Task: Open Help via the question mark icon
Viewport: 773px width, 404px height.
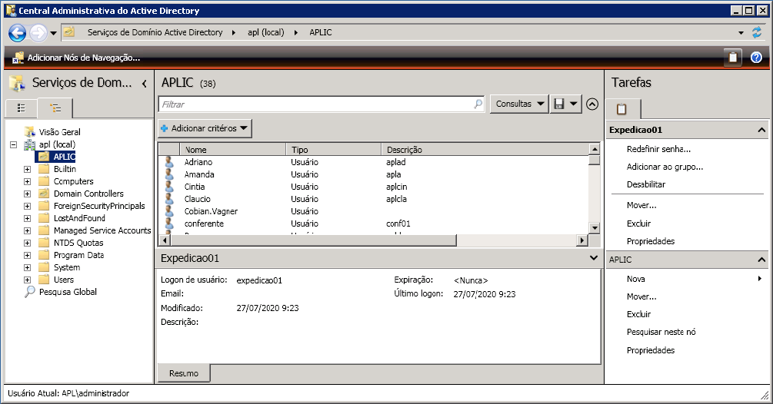Action: (x=756, y=58)
